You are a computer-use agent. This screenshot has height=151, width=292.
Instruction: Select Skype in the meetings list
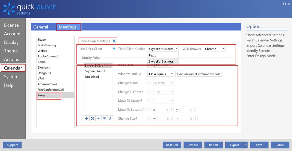pyautogui.click(x=56, y=39)
